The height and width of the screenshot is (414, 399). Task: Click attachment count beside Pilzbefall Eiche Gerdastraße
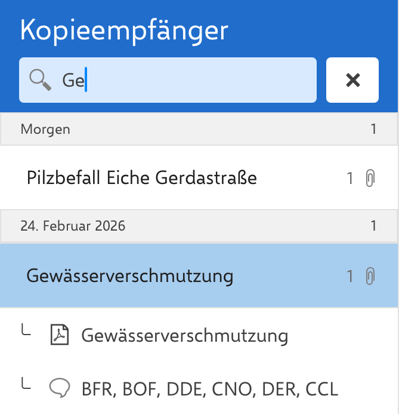(351, 178)
